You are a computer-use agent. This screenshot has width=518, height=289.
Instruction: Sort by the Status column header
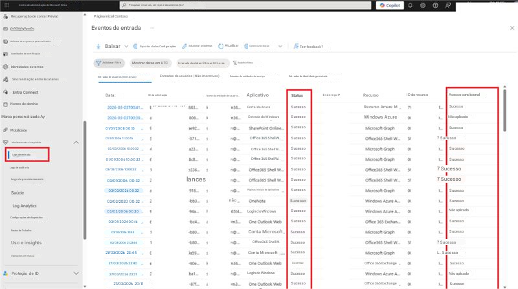click(297, 95)
